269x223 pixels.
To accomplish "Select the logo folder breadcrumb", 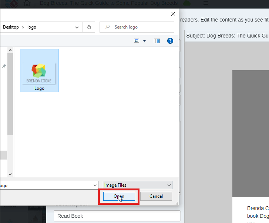I will tap(32, 27).
